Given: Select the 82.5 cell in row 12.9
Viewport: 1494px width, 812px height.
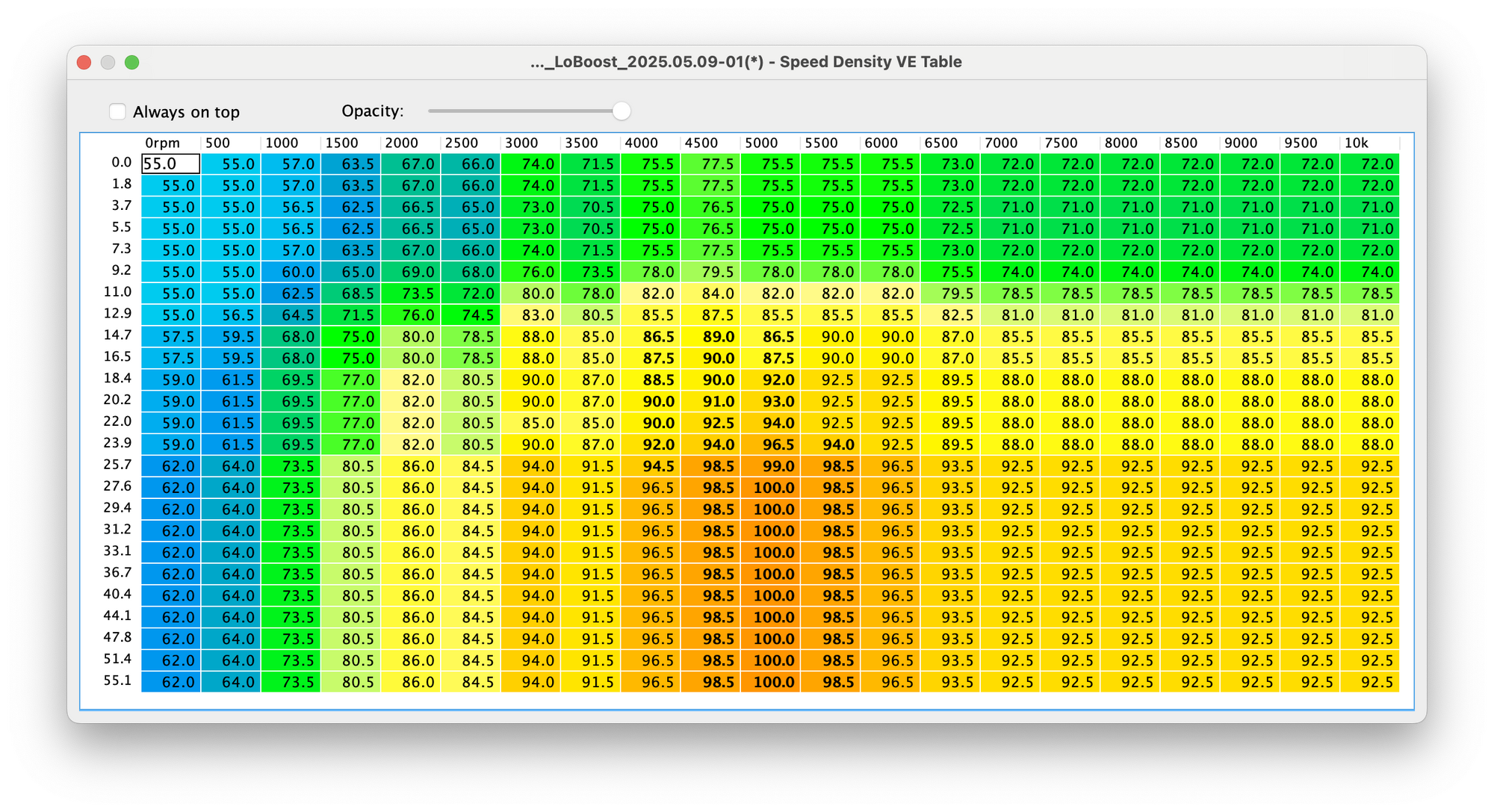Looking at the screenshot, I should (x=950, y=315).
